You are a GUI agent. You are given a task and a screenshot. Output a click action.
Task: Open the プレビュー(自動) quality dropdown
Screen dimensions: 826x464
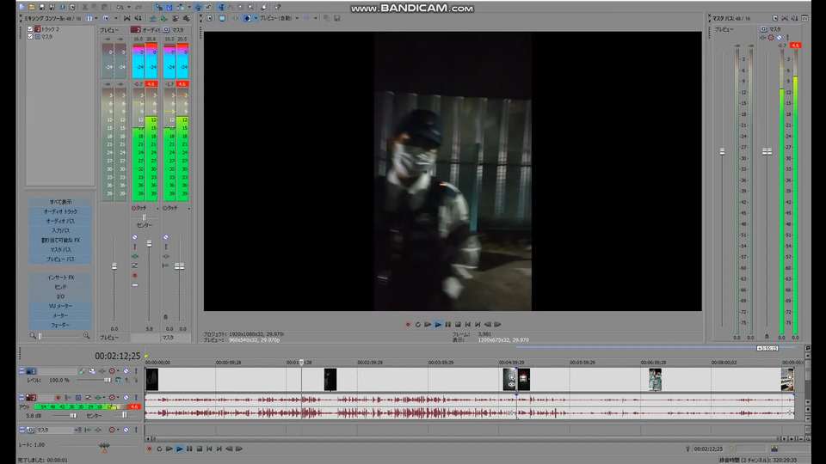[277, 18]
